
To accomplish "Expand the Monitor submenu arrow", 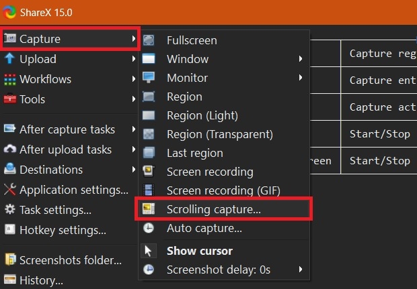I will click(x=301, y=77).
